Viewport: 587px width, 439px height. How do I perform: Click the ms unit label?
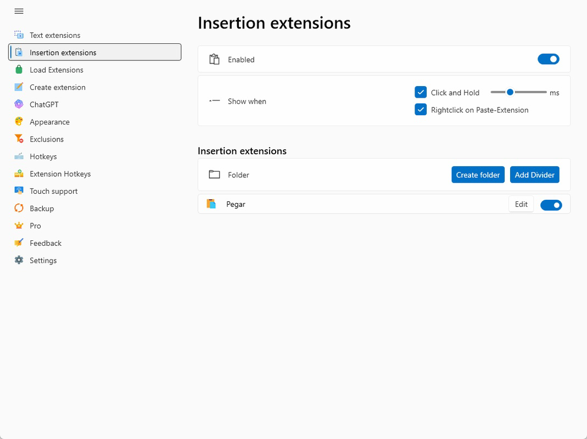click(555, 93)
